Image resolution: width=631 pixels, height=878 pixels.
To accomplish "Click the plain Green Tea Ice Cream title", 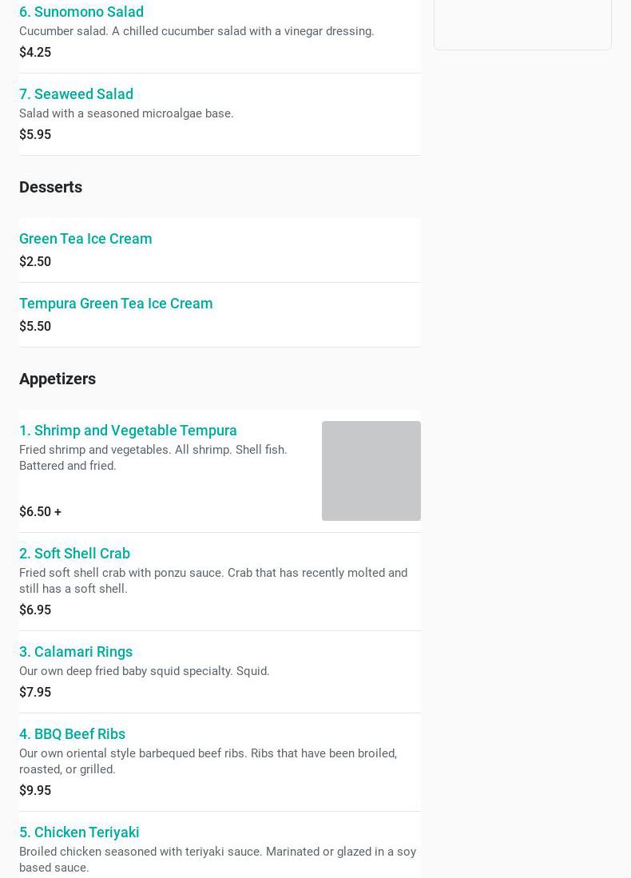I will click(85, 239).
